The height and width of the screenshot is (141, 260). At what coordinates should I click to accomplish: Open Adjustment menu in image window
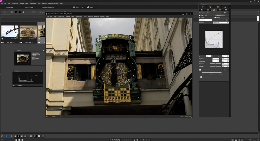click(79, 17)
